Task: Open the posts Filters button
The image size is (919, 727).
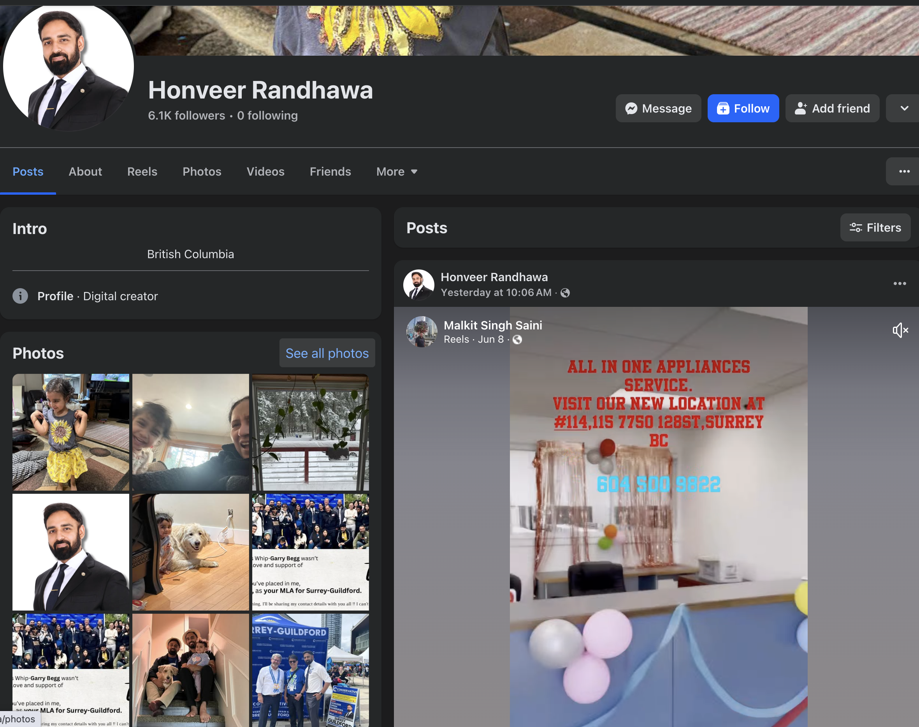Action: [x=875, y=228]
